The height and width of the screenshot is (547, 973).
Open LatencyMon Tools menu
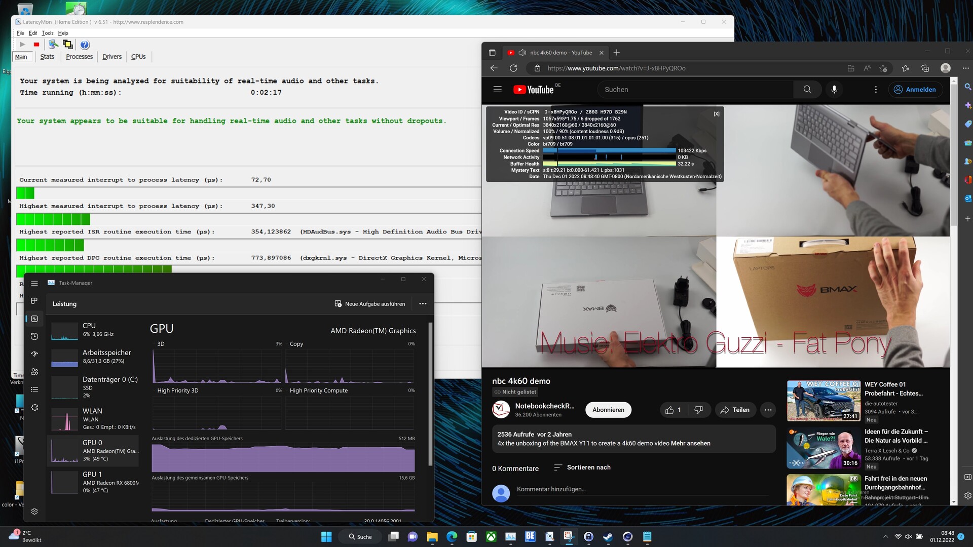coord(48,33)
